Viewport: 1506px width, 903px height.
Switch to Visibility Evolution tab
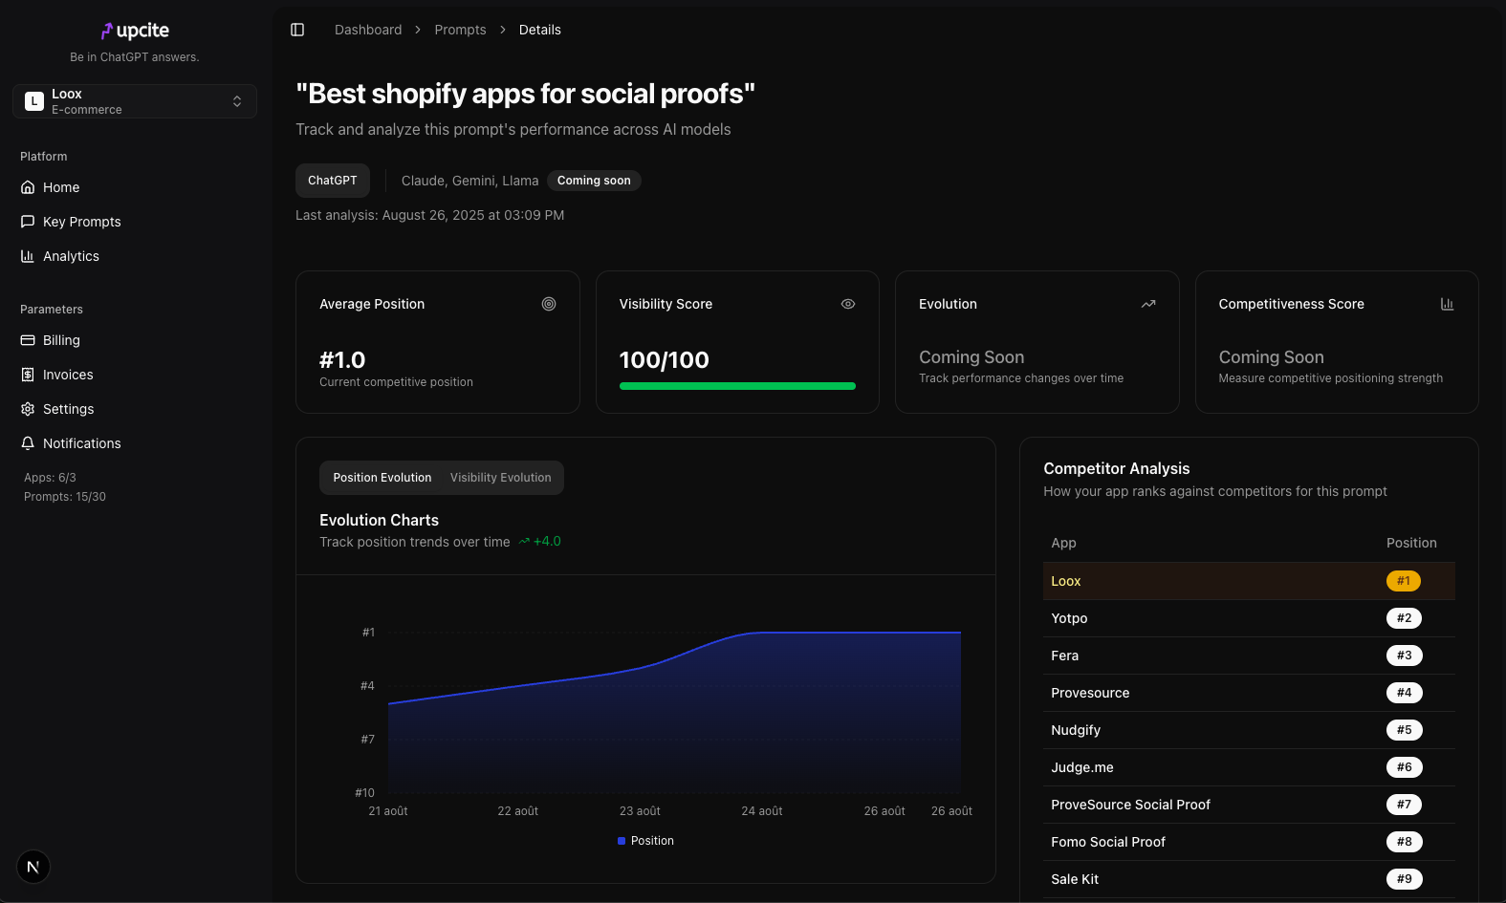click(x=501, y=478)
